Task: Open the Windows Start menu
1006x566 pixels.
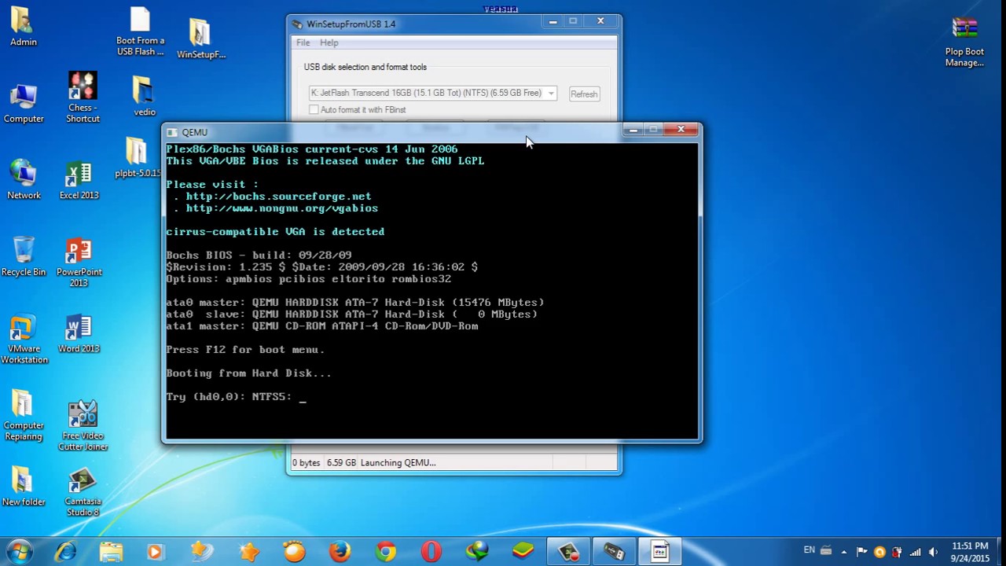Action: (20, 551)
